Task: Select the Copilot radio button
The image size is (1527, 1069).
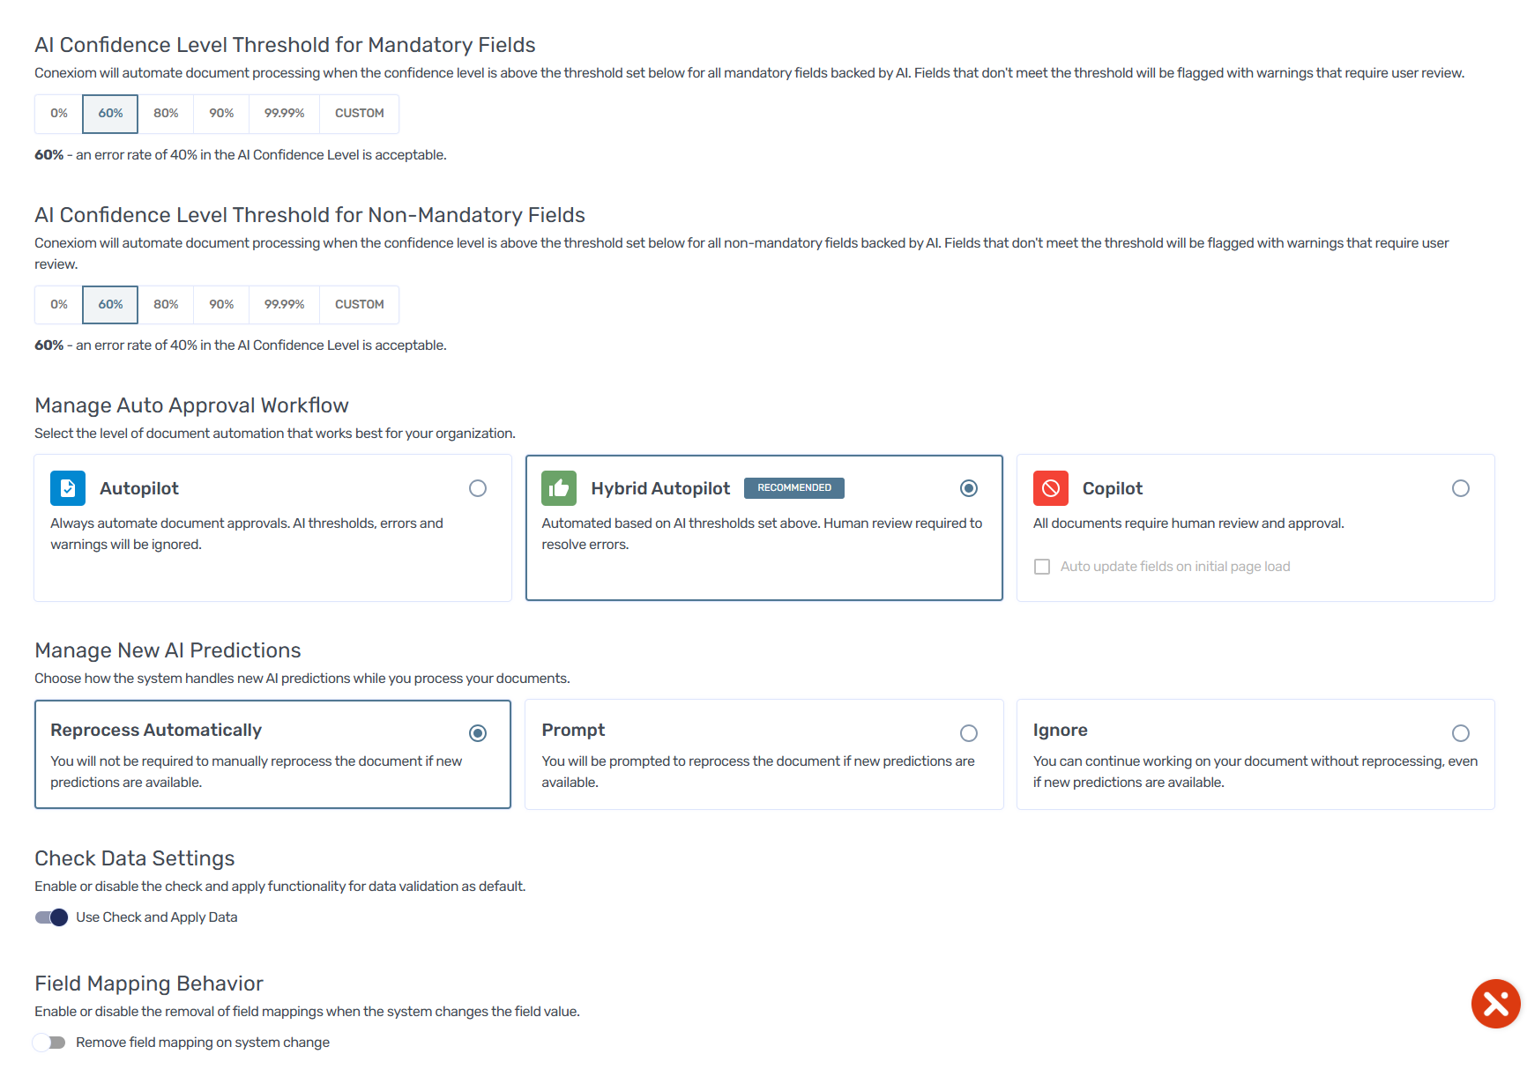Action: point(1461,488)
